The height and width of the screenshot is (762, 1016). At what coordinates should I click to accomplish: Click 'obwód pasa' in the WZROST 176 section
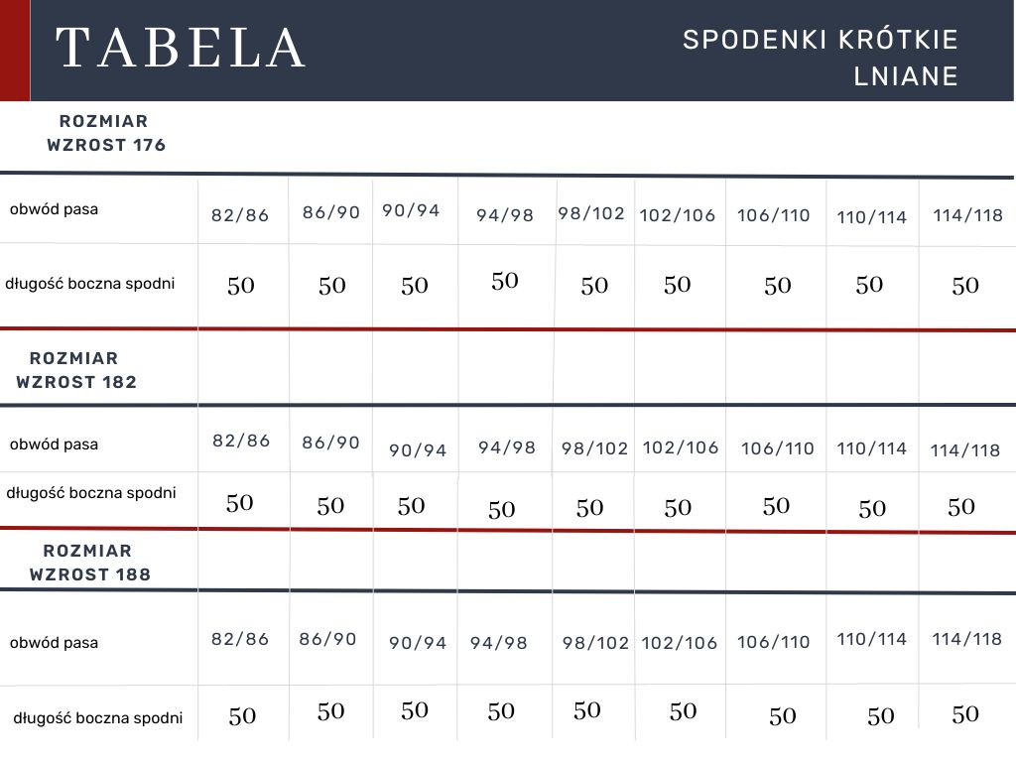(x=54, y=209)
